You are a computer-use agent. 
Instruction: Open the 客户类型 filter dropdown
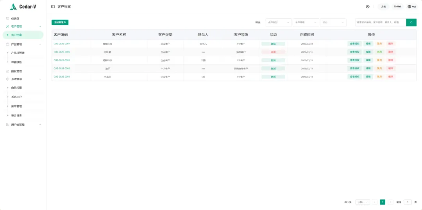click(279, 22)
